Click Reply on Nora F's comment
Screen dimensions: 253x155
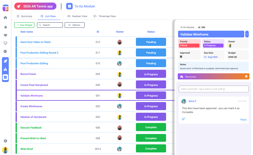[x=243, y=119]
